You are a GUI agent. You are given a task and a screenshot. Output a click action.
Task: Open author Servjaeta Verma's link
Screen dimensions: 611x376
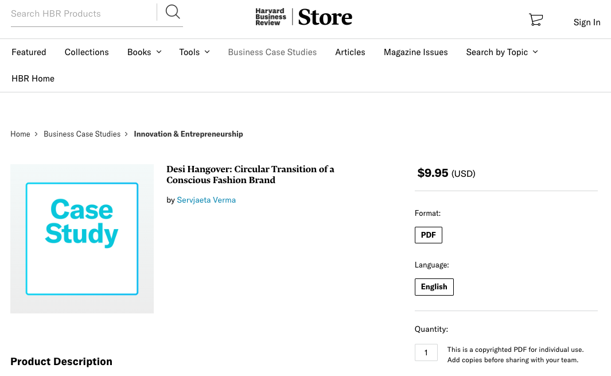[x=207, y=200]
